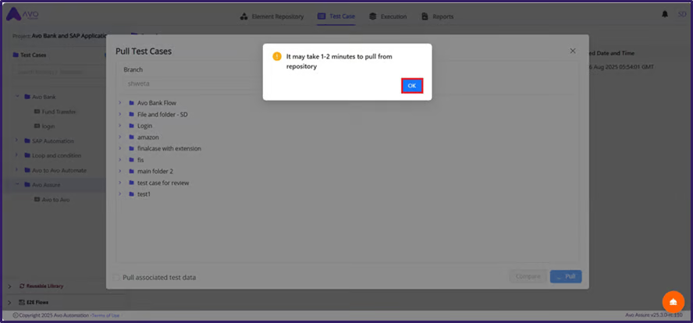
Task: Open the Terms of Use link
Action: click(x=105, y=315)
